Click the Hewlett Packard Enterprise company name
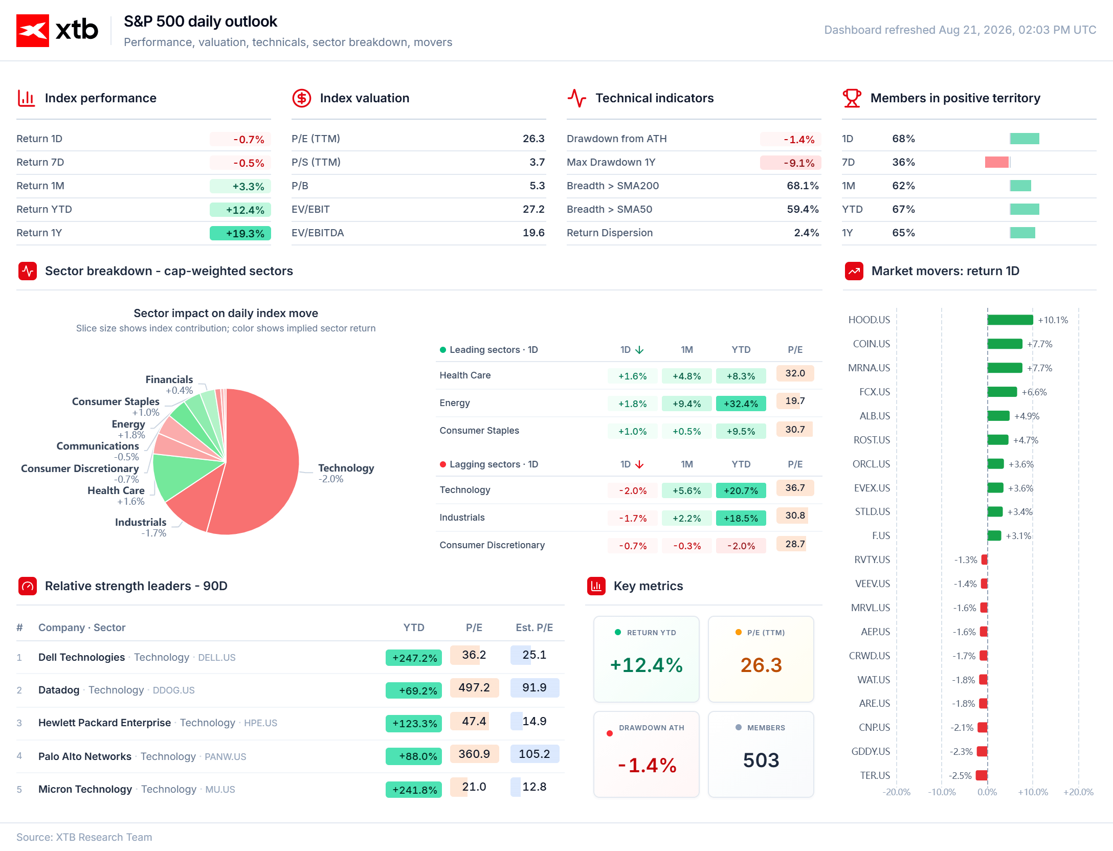1113x851 pixels. (x=104, y=723)
